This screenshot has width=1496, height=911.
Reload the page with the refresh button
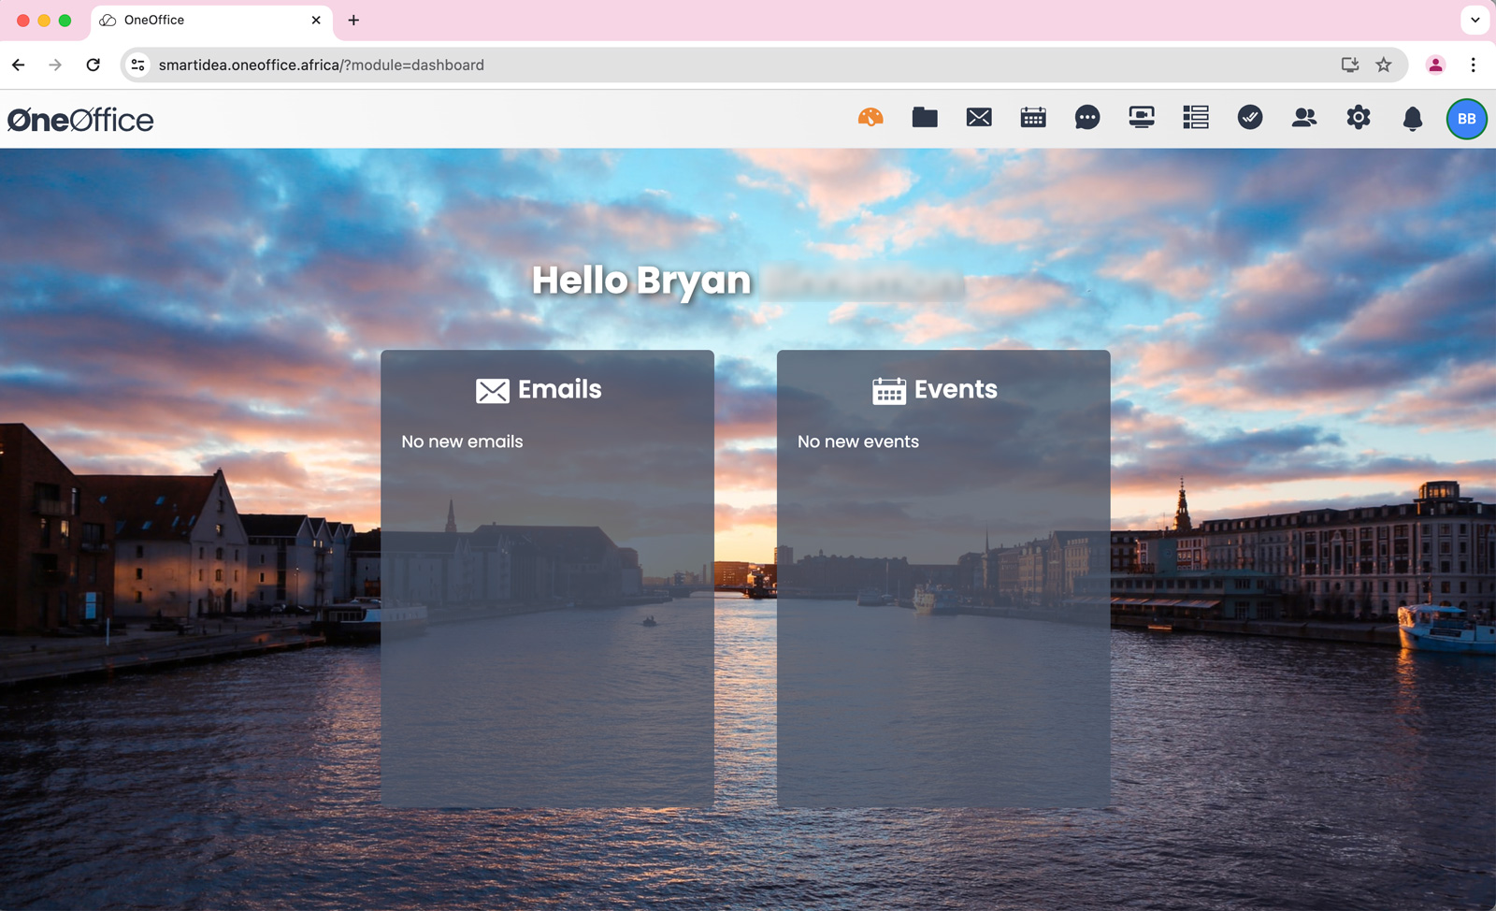point(93,65)
